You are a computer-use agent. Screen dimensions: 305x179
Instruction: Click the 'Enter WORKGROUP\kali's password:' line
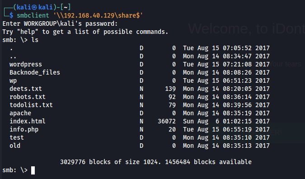click(60, 24)
